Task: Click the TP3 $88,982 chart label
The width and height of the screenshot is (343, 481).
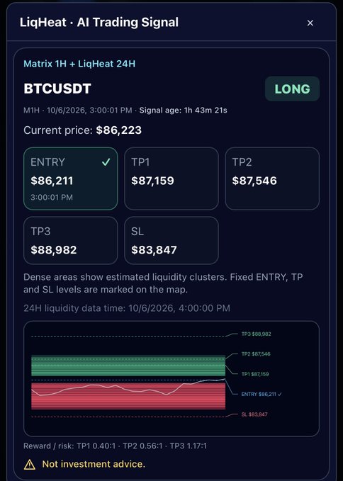Action: [x=256, y=334]
